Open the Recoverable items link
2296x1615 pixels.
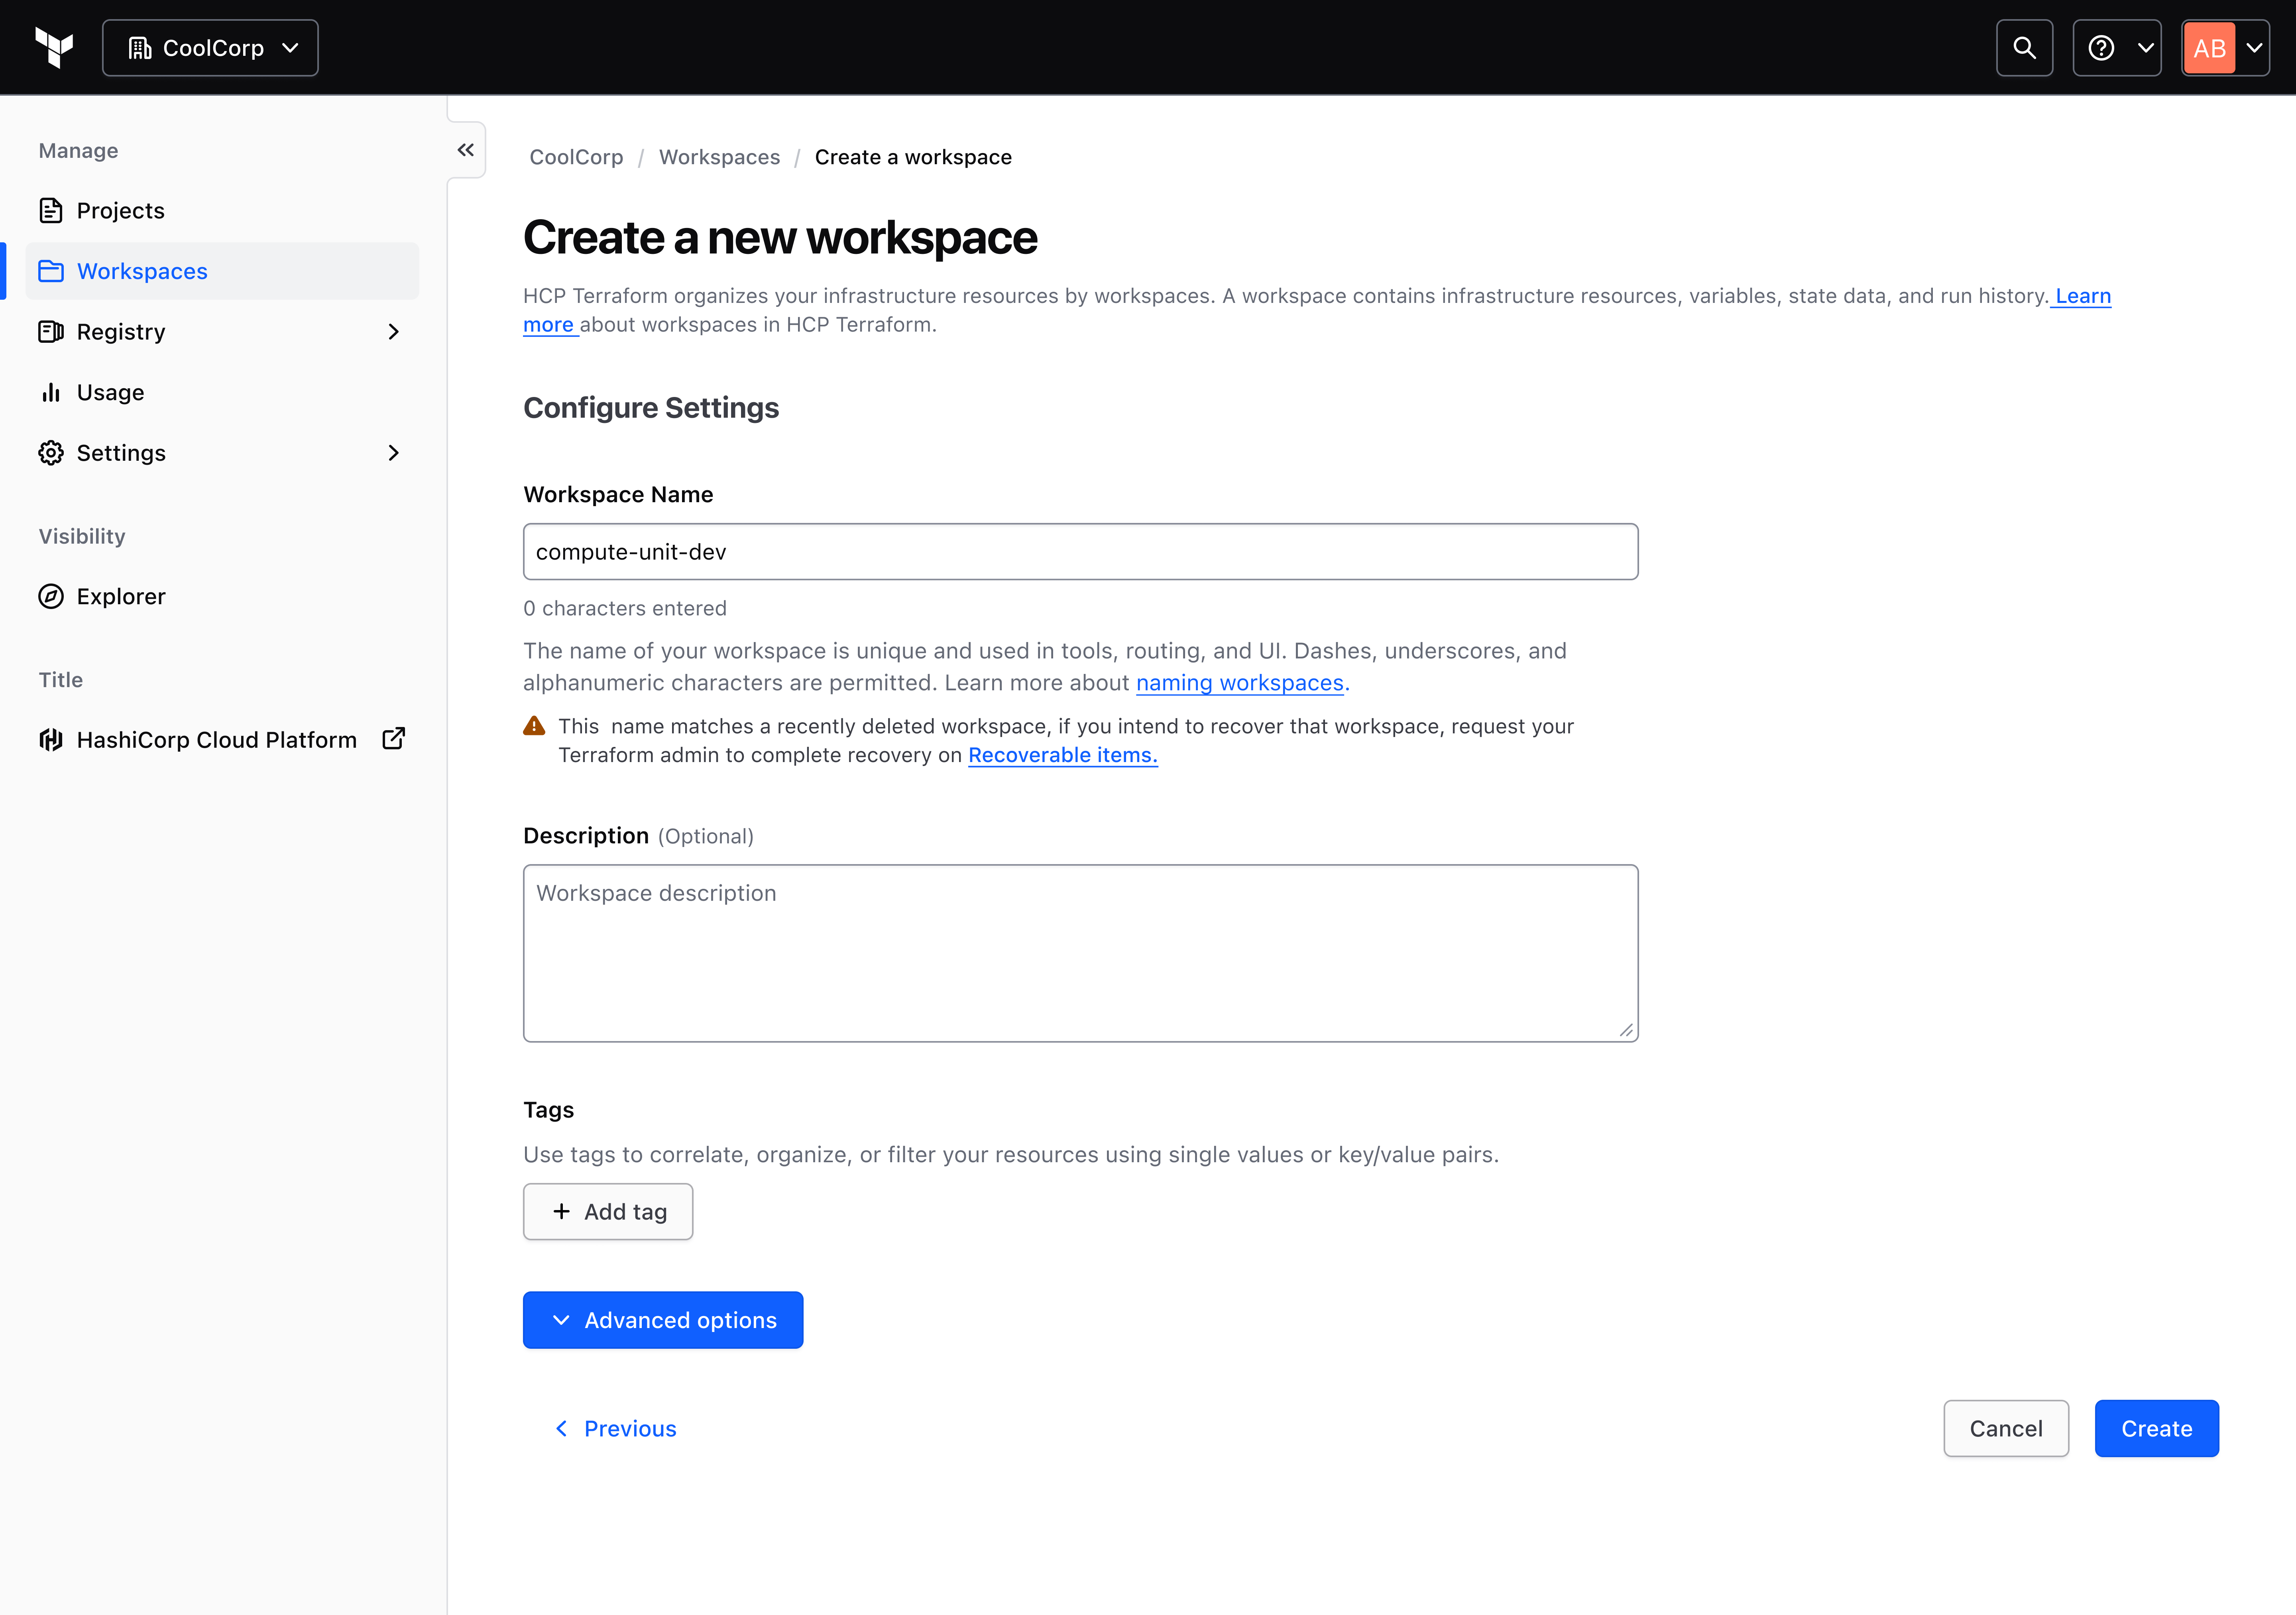[1062, 755]
